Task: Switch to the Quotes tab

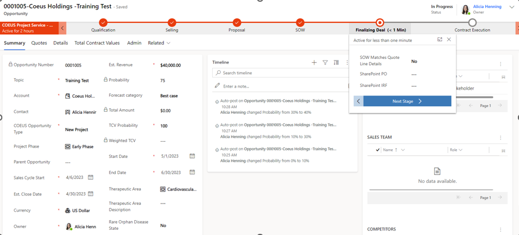Action: (39, 43)
